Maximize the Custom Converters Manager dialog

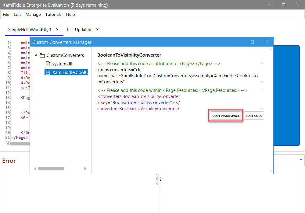pyautogui.click(x=252, y=42)
